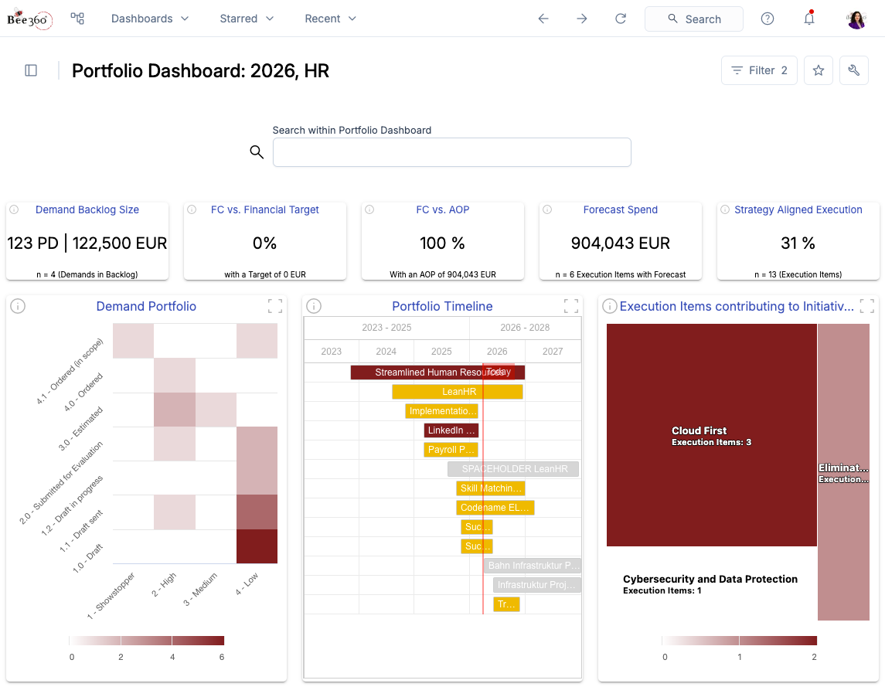The image size is (885, 687).
Task: Toggle the left sidebar panel
Action: [31, 70]
